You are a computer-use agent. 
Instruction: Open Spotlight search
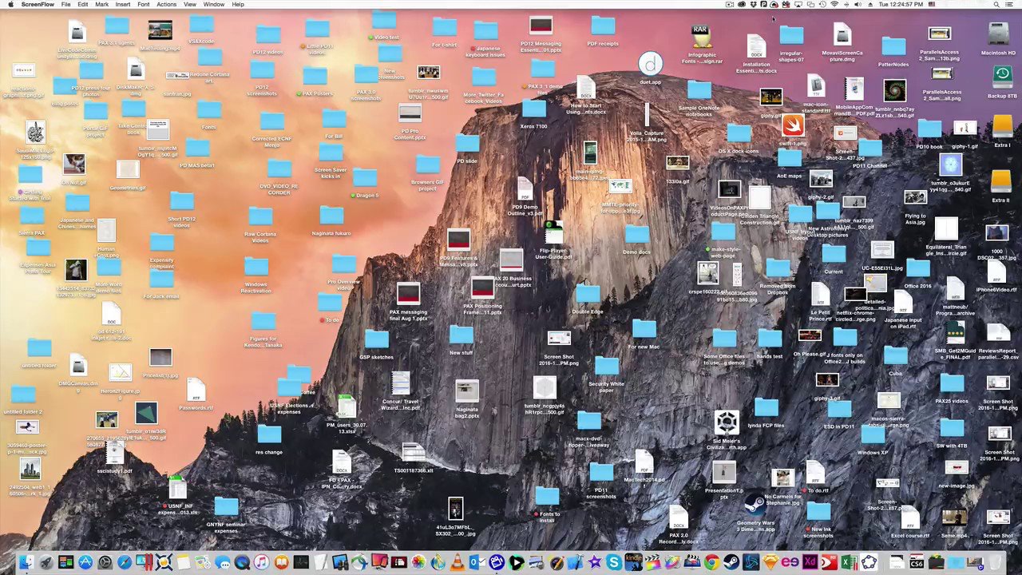(997, 5)
